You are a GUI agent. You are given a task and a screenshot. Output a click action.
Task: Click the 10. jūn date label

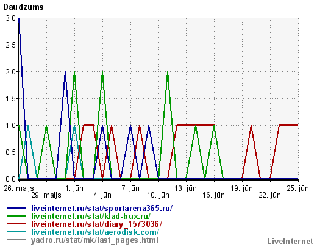pyautogui.click(x=158, y=195)
